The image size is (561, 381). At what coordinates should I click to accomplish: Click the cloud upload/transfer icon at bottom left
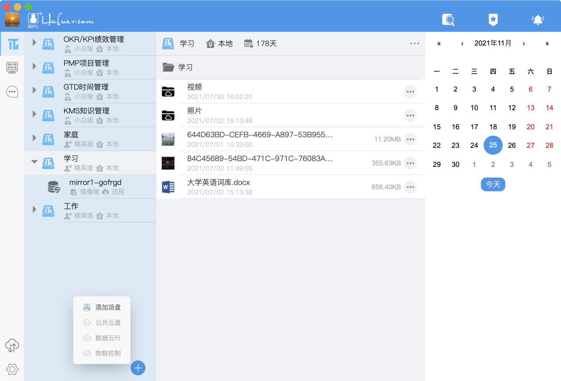click(12, 346)
